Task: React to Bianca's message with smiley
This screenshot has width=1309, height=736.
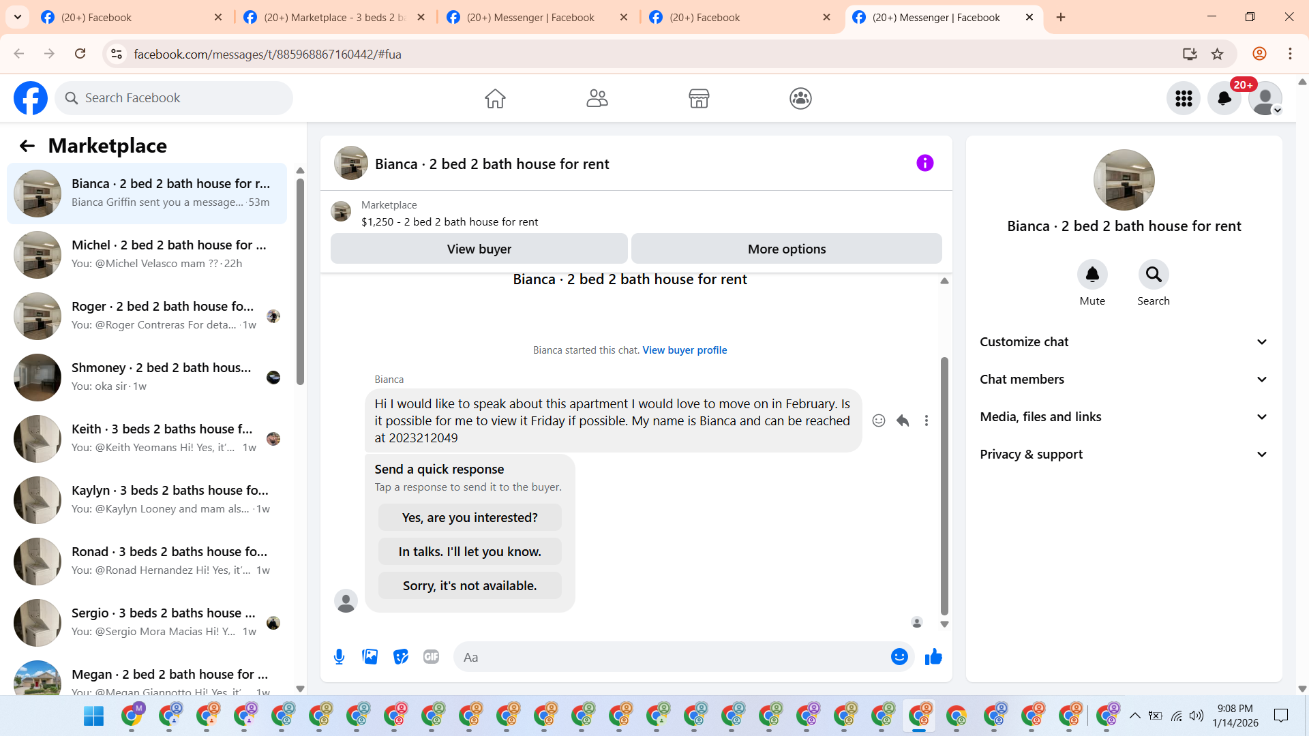Action: point(879,420)
